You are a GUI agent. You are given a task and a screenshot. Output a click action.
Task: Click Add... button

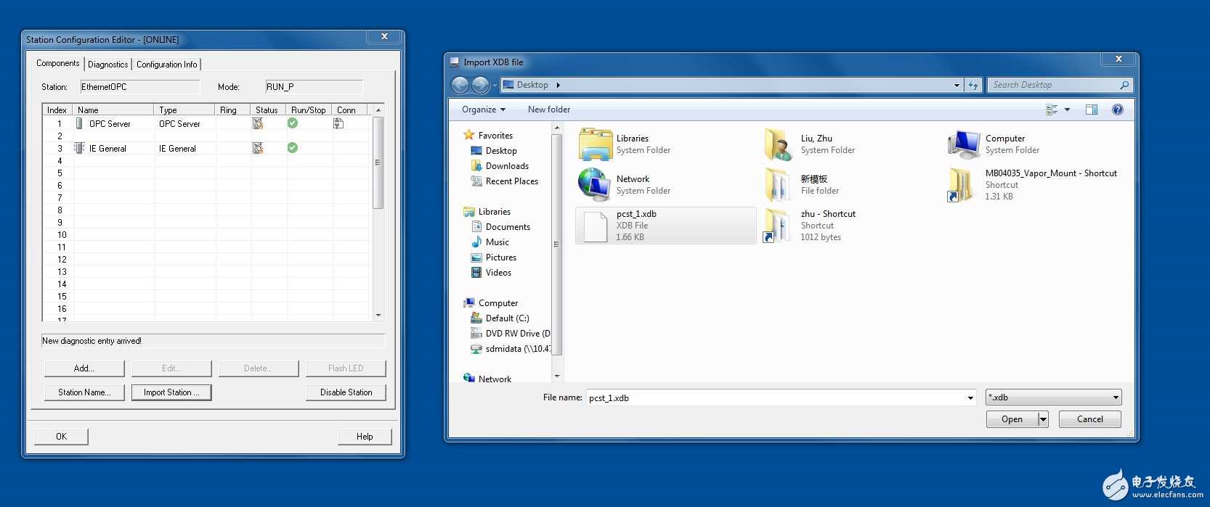point(84,368)
